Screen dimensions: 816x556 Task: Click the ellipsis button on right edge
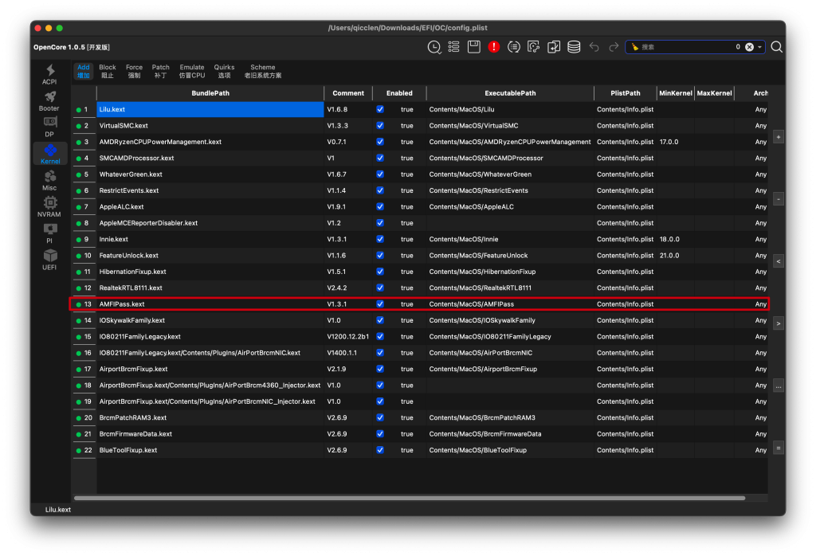tap(779, 386)
